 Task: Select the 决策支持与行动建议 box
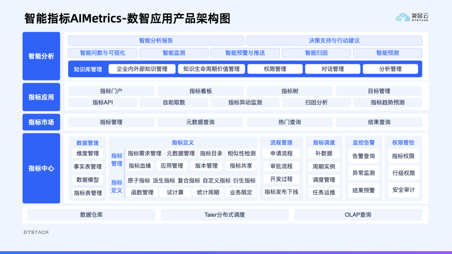pos(334,41)
